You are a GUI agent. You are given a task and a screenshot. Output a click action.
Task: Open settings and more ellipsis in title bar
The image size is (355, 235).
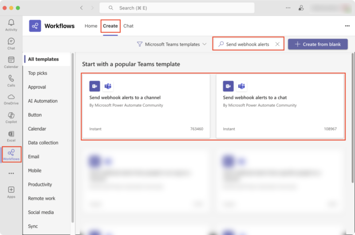(x=288, y=8)
